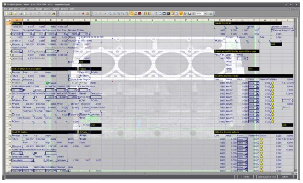Open the Camera trigger dropdown
303x183 pixels.
[x=21, y=34]
